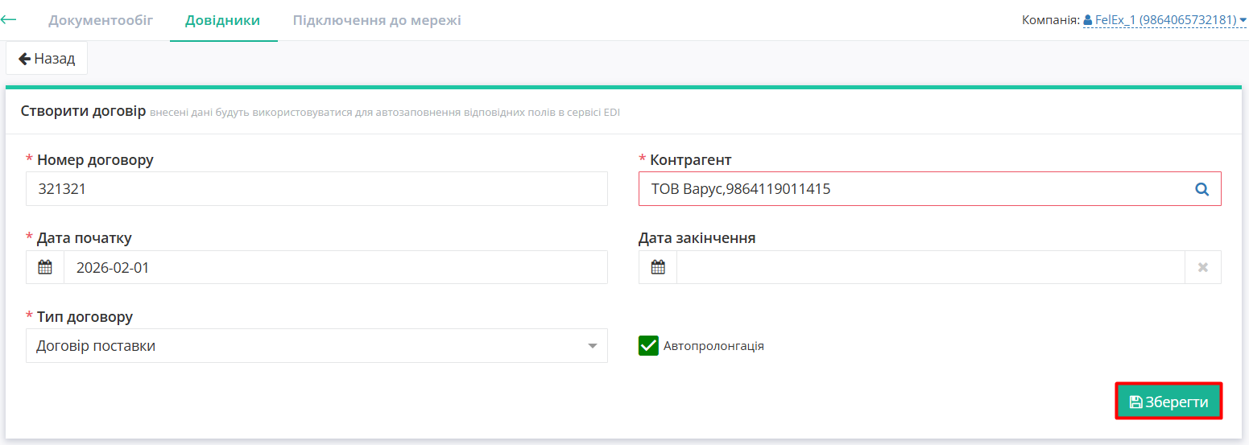
Task: Click the green back arrow icon
Action: (9, 19)
